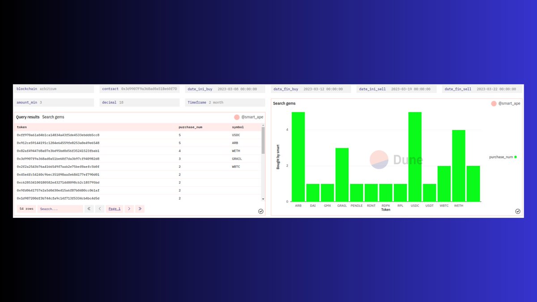The image size is (537, 302).
Task: Click the Search... input below the table
Action: click(x=60, y=208)
